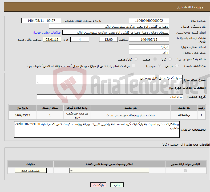Click the بازگشت back button
This screenshot has height=192, width=210.
[98, 185]
